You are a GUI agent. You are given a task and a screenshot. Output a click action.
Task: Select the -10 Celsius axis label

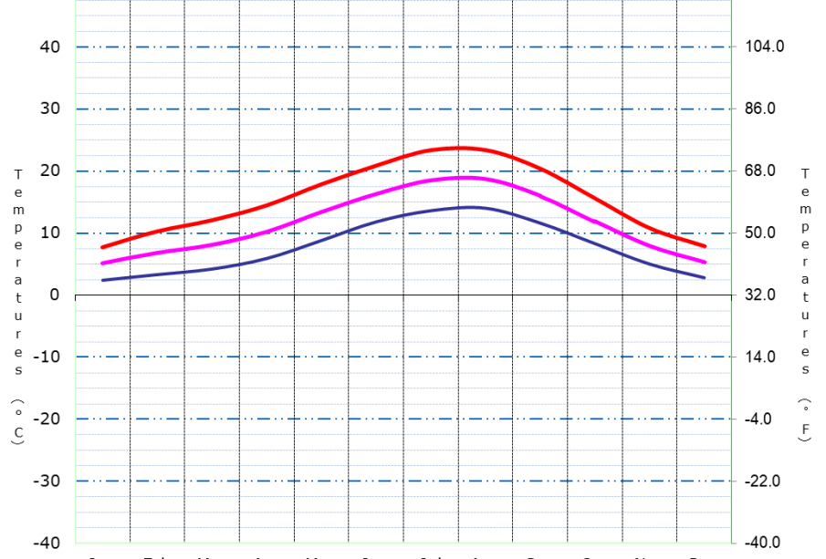pyautogui.click(x=46, y=357)
